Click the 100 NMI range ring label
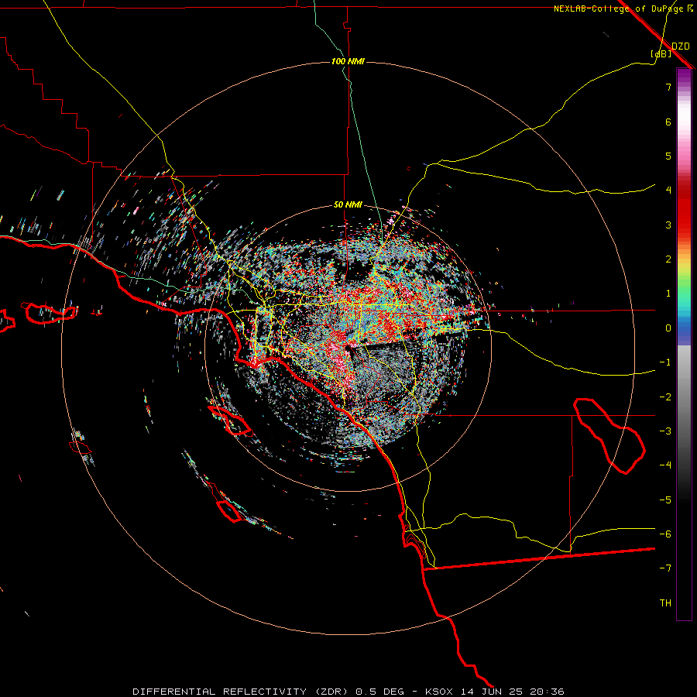This screenshot has height=697, width=697. click(x=348, y=61)
